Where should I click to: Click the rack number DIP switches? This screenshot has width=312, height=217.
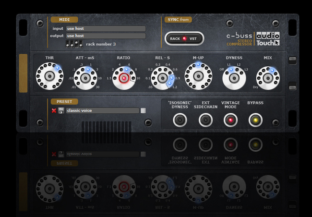coord(74,44)
